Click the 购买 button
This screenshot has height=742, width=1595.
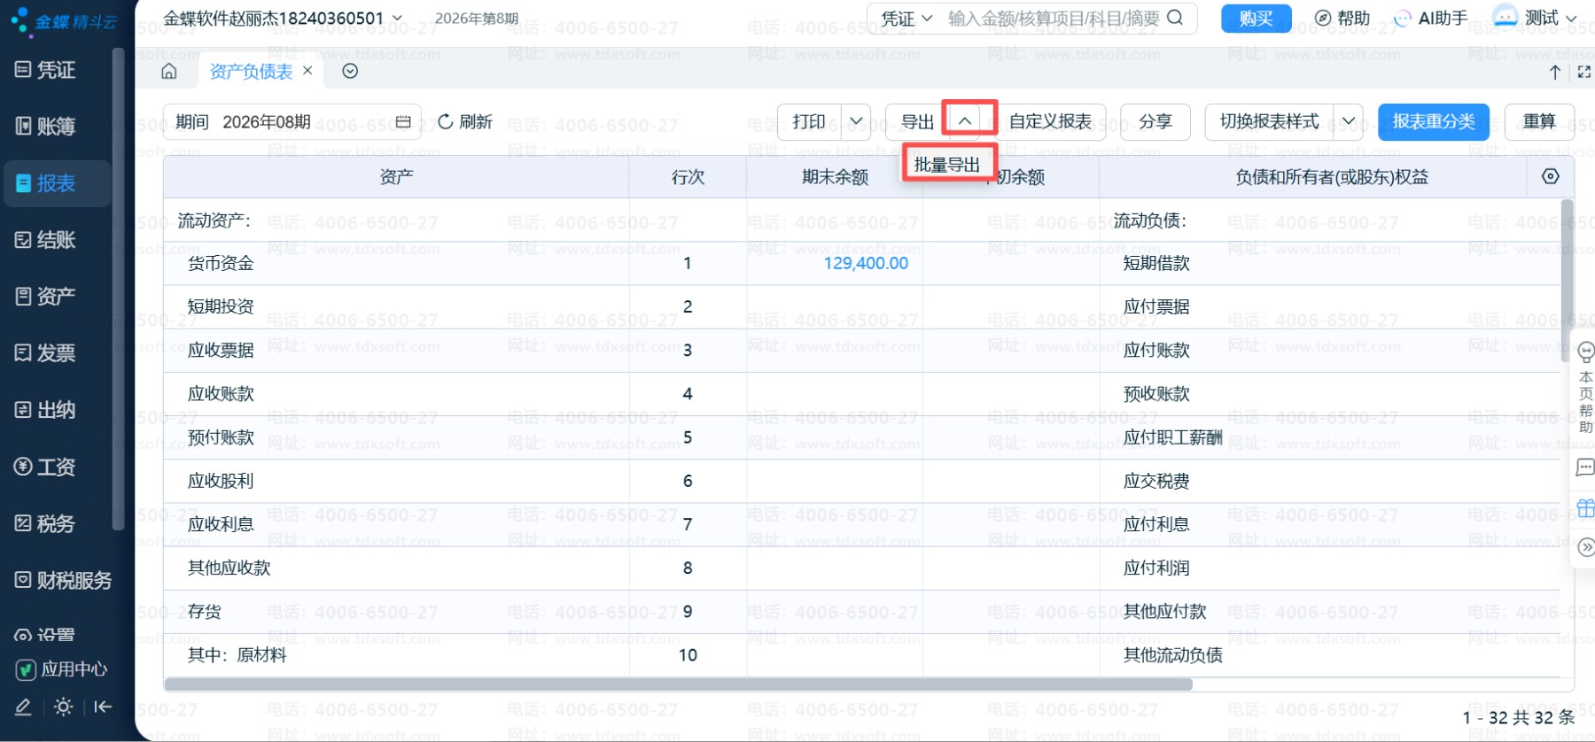coord(1256,18)
